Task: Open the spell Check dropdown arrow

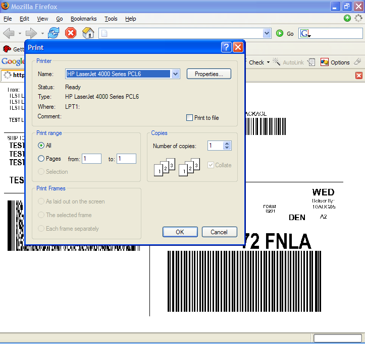Action: [x=268, y=62]
